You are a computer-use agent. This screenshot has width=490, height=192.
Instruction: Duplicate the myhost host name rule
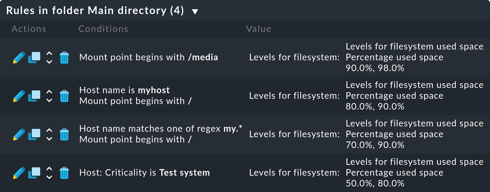coord(34,96)
